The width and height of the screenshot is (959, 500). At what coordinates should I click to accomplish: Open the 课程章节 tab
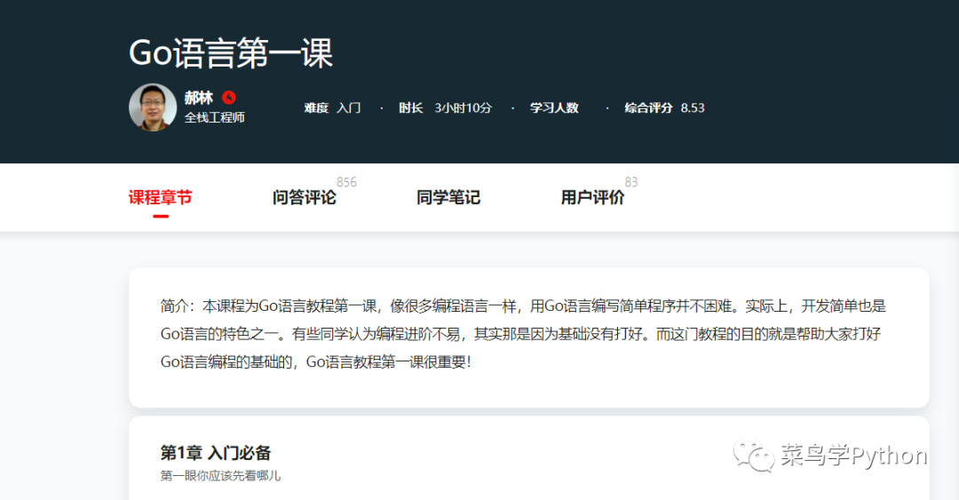click(x=160, y=198)
